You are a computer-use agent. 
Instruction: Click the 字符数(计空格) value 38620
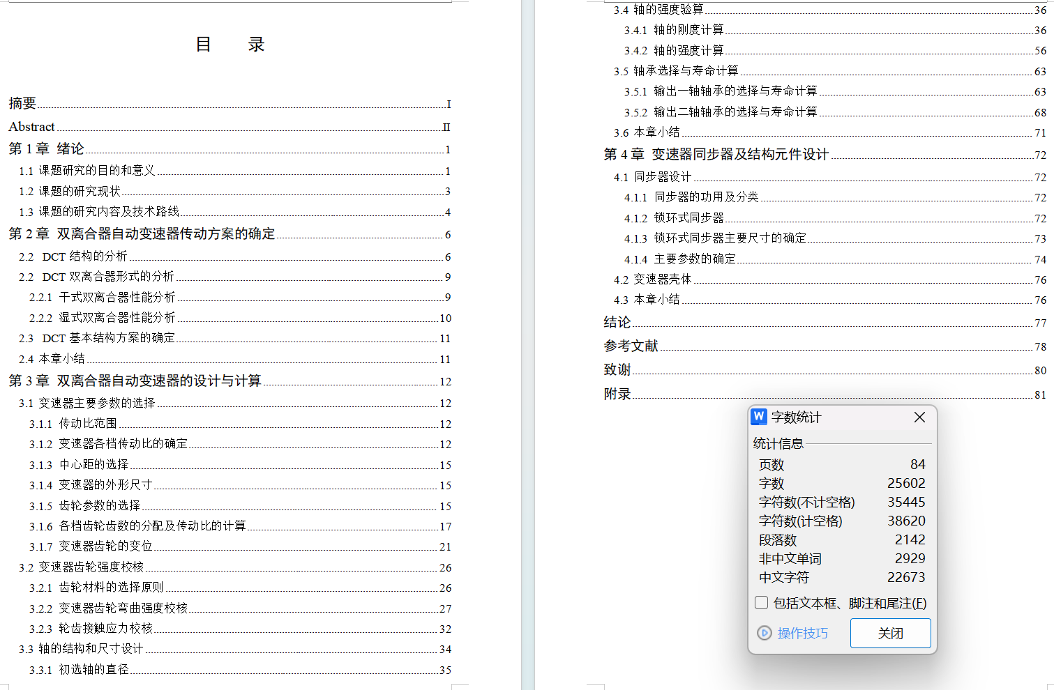(906, 521)
